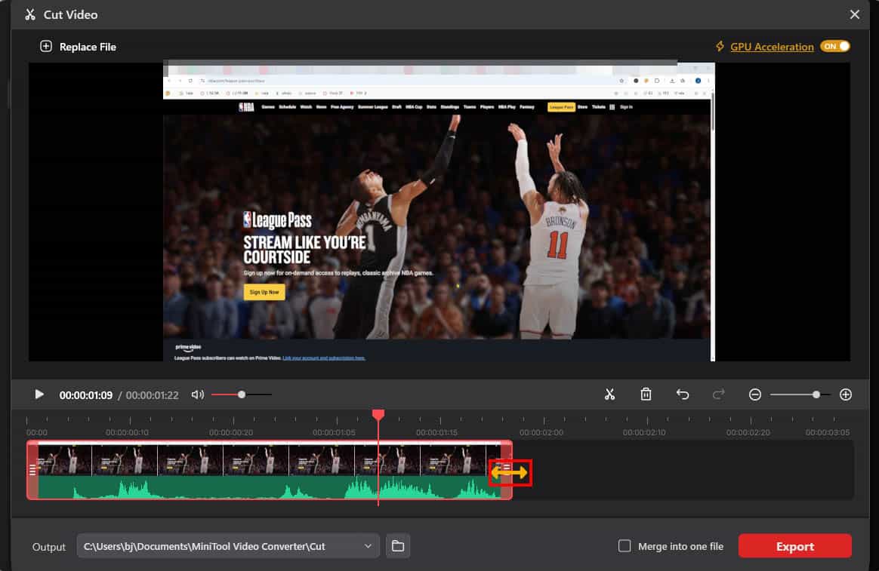Screen dimensions: 879x571
Task: Click the Replace File label
Action: 88,47
